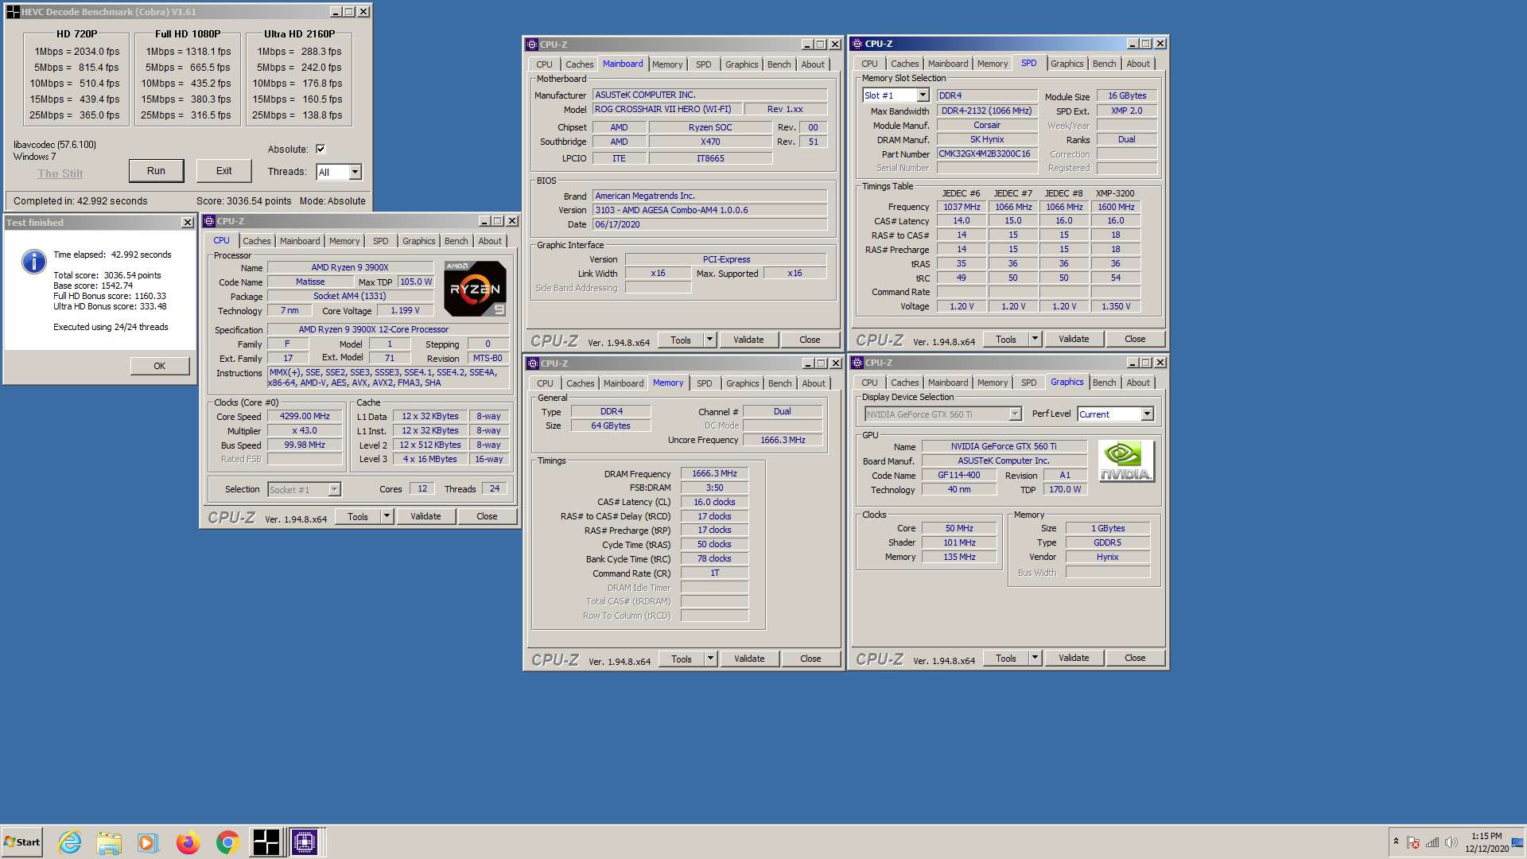This screenshot has height=859, width=1527.
Task: Open the volume tray icon
Action: [1451, 842]
